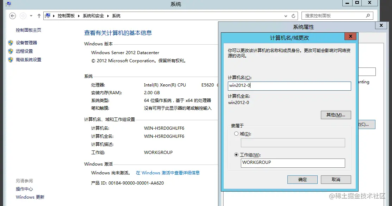This screenshot has width=392, height=206.
Task: Select 控制面板 in the breadcrumb path
Action: (66, 16)
